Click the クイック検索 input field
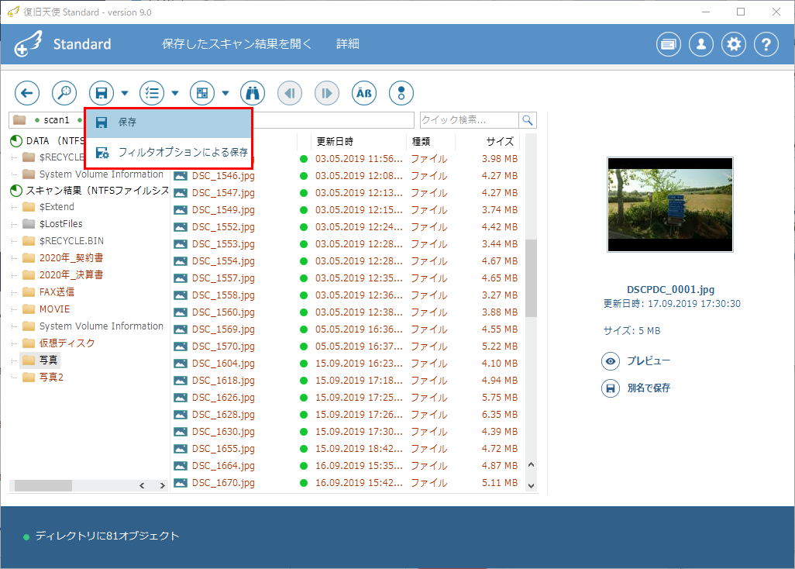Image resolution: width=795 pixels, height=569 pixels. point(470,120)
